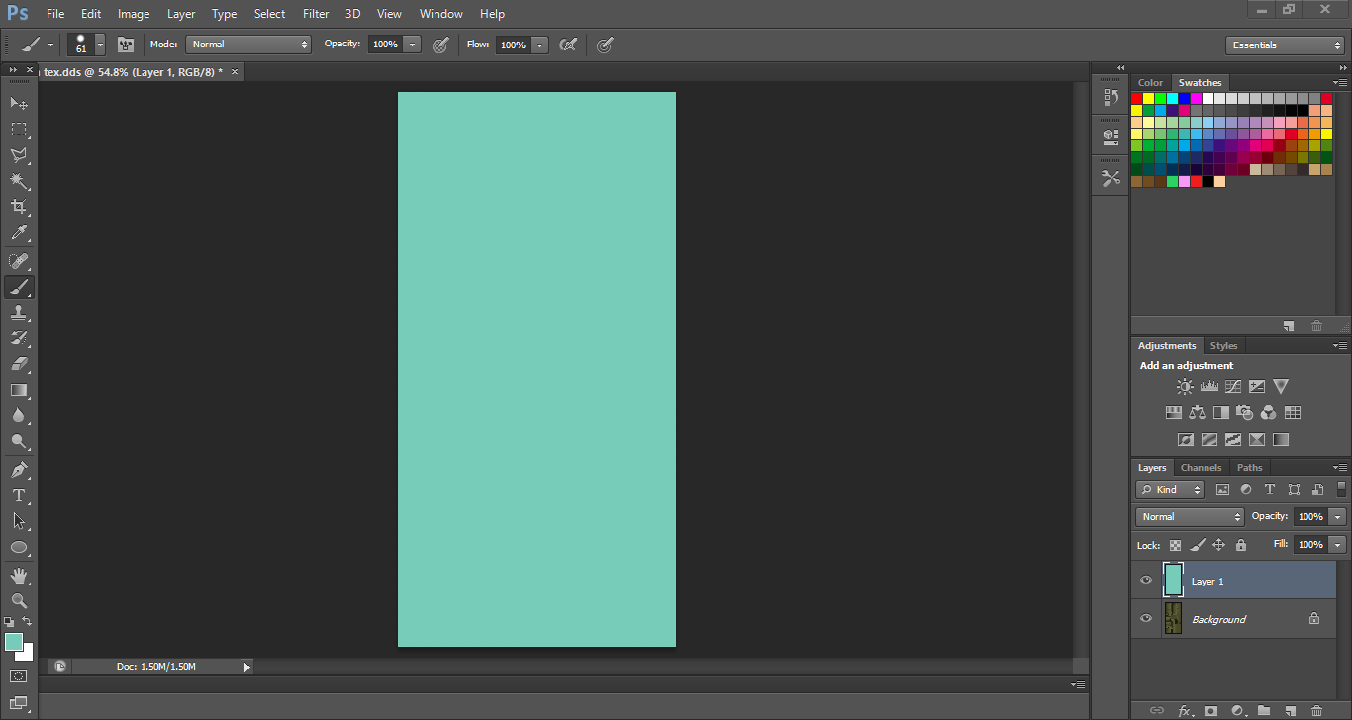The width and height of the screenshot is (1352, 720).
Task: Hide Layer 1 visibility eye
Action: click(1146, 581)
